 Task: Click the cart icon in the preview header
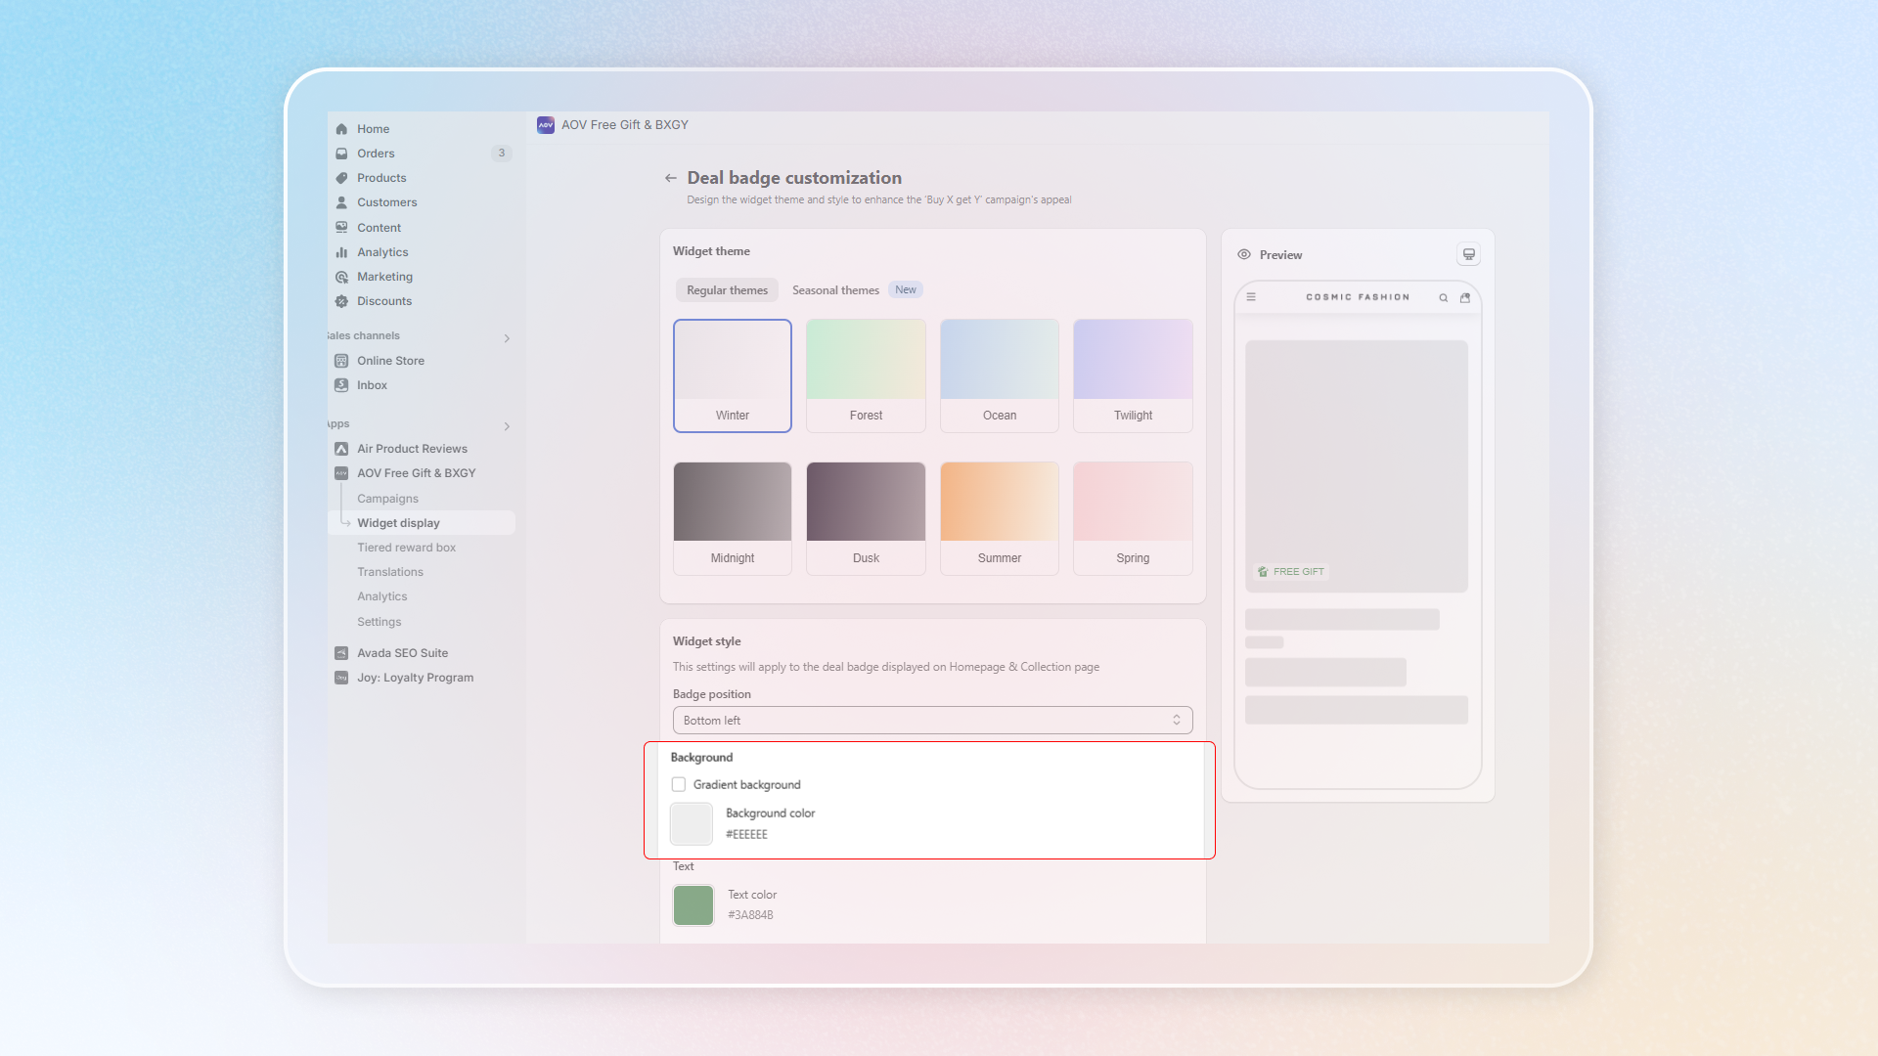coord(1465,297)
